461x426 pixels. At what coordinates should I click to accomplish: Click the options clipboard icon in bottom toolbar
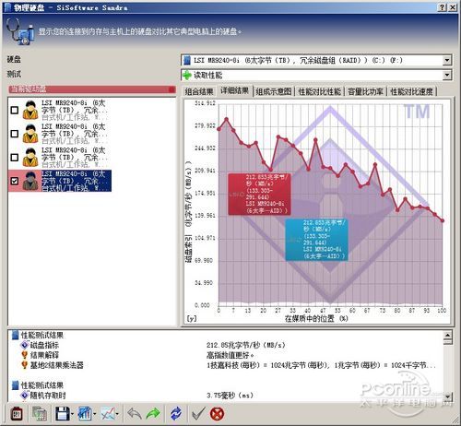[17, 414]
